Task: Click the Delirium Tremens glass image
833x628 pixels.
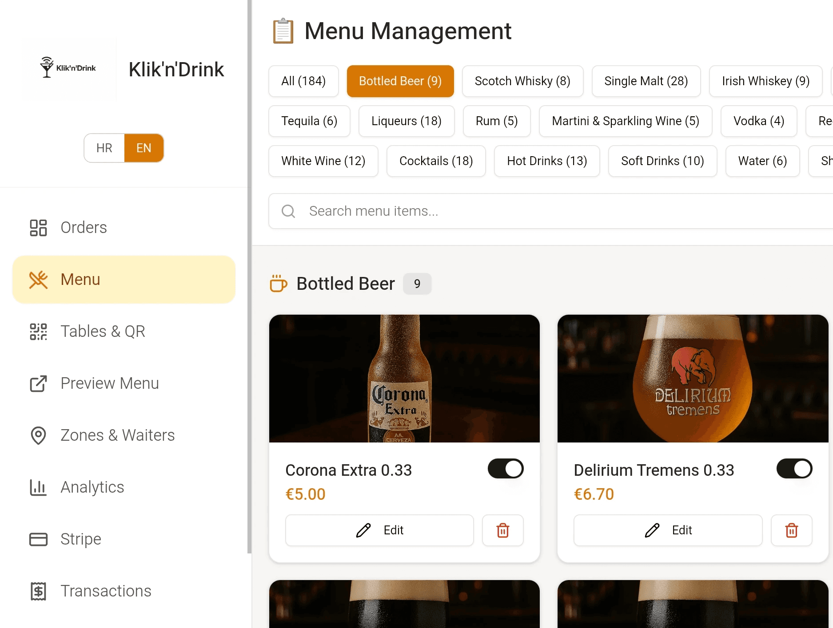Action: (693, 379)
